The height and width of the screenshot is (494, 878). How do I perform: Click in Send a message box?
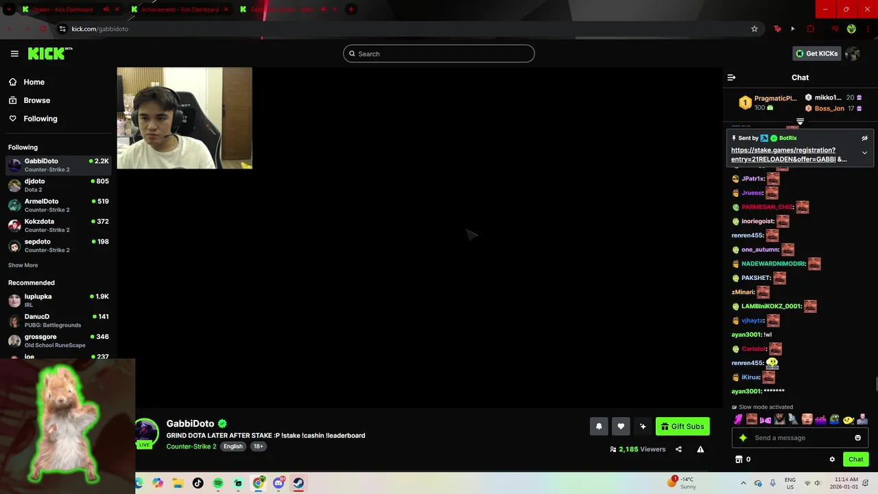click(x=800, y=438)
